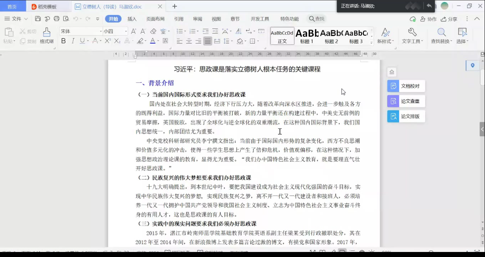The width and height of the screenshot is (485, 257).
Task: Open the font size dropdown (小四)
Action: [x=115, y=31]
